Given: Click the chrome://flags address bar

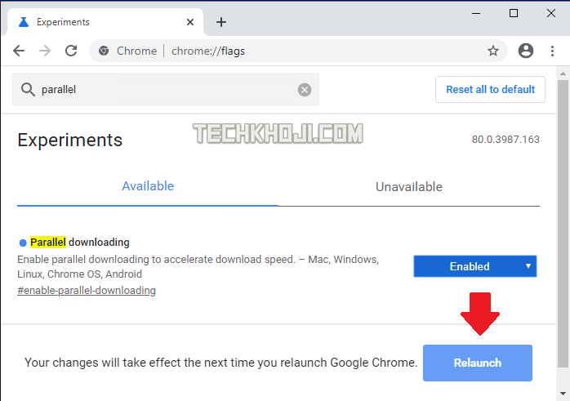Looking at the screenshot, I should pos(298,51).
